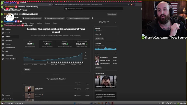Turn on closed captions in player
Viewport: 187px width, 105px height.
[x=163, y=103]
